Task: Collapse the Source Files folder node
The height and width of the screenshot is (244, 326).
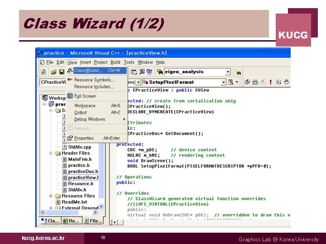Action: coord(51,110)
